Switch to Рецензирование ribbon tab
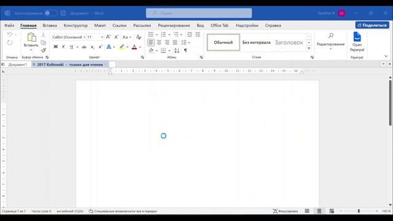 tap(174, 25)
